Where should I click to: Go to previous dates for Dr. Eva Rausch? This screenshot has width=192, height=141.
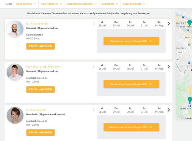point(94,110)
